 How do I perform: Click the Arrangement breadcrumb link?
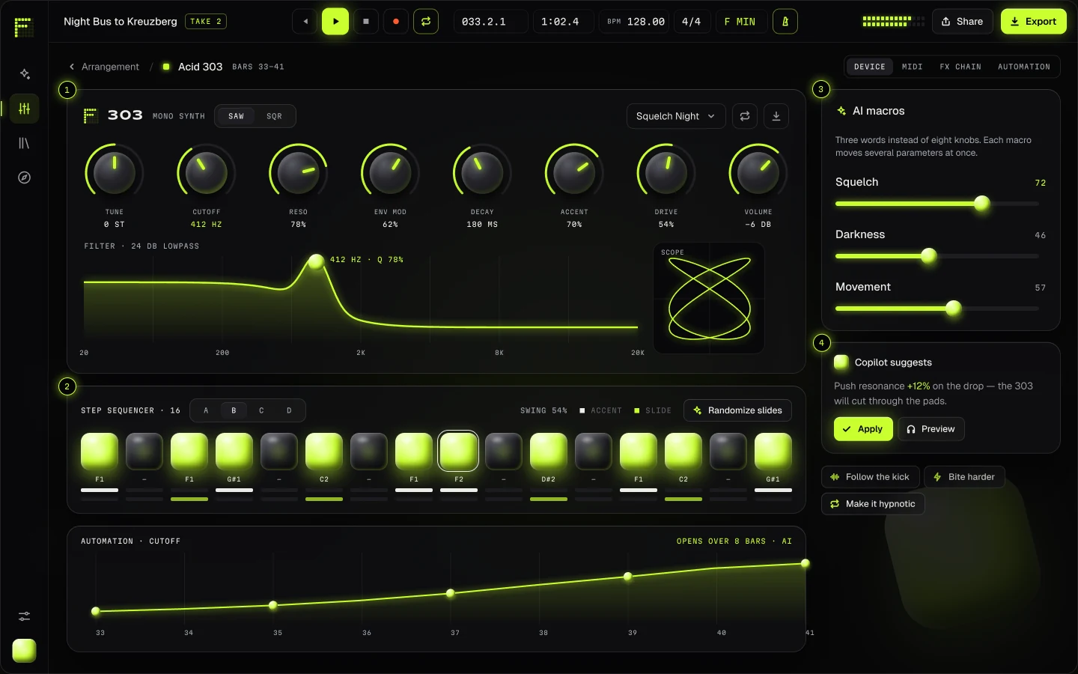[110, 67]
